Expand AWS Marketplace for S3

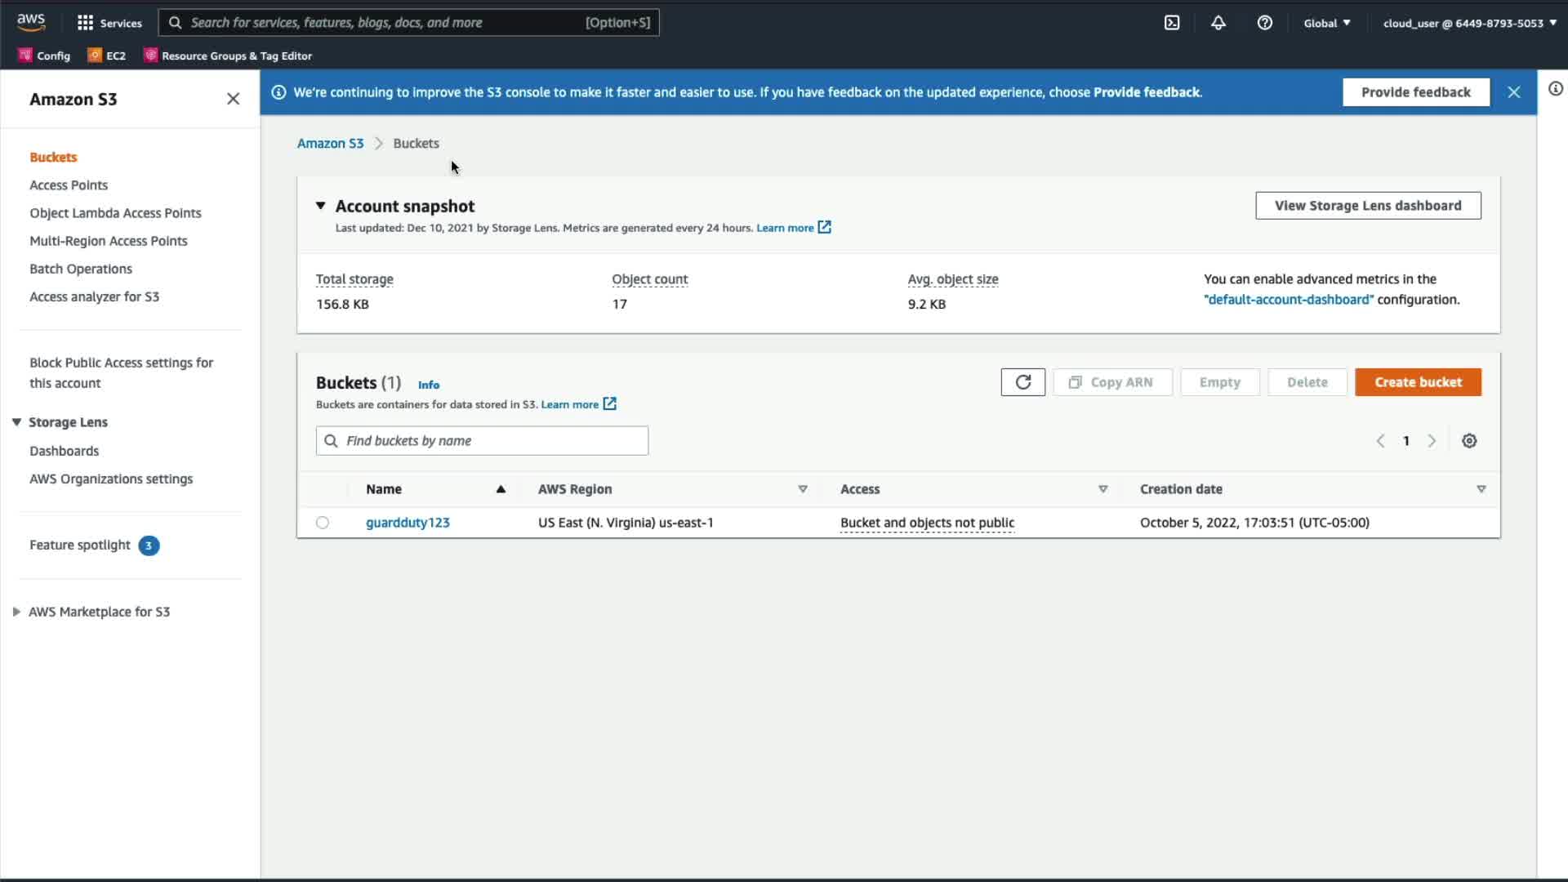tap(16, 612)
